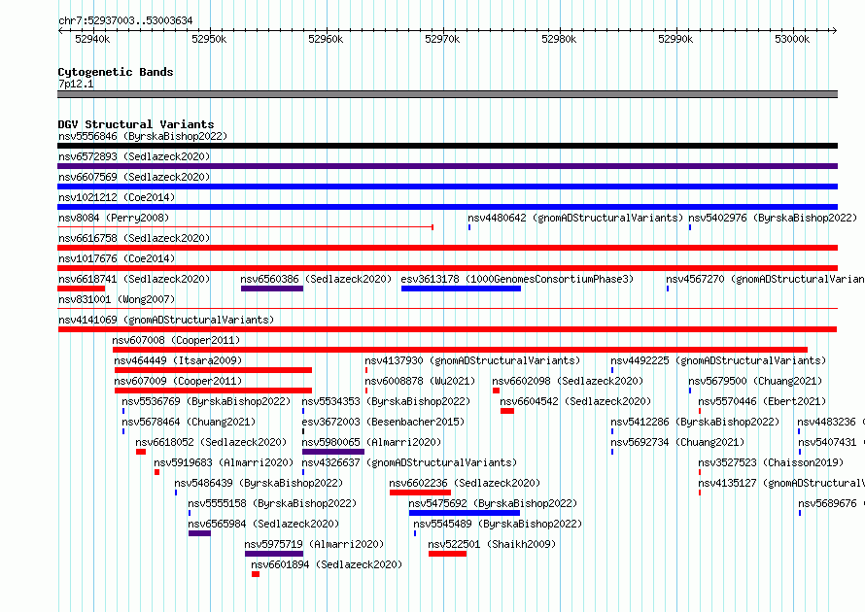Click nsv1021212 (Coe2014) label
The width and height of the screenshot is (865, 612).
pos(117,197)
